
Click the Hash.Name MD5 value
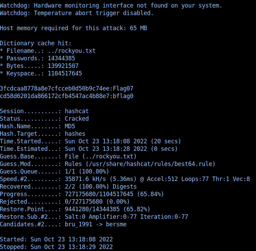pyautogui.click(x=70, y=126)
